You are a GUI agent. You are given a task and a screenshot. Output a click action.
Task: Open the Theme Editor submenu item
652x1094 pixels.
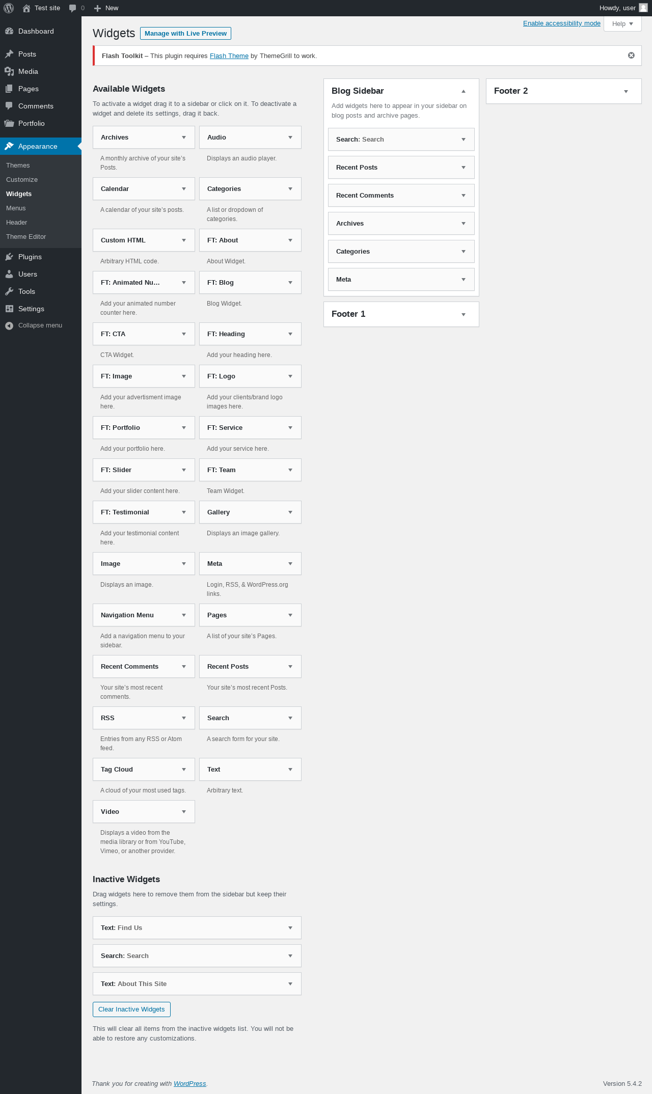(x=26, y=237)
